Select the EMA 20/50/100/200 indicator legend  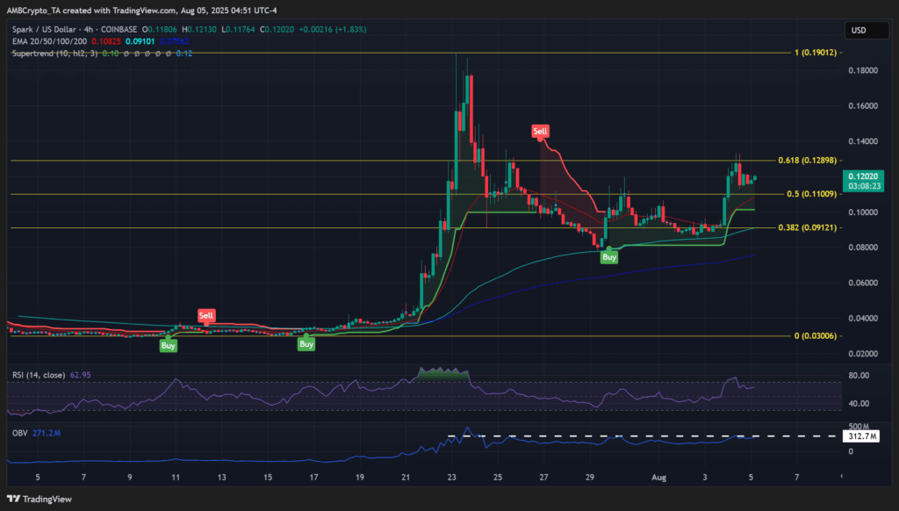[x=51, y=40]
